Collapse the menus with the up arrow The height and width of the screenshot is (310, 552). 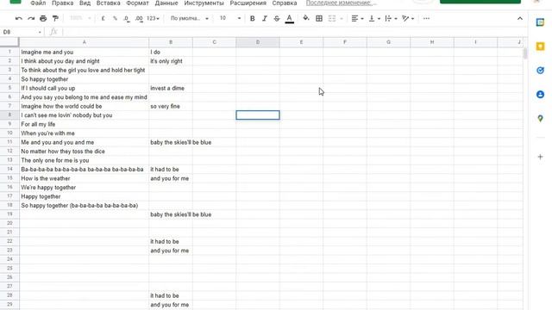click(x=520, y=18)
